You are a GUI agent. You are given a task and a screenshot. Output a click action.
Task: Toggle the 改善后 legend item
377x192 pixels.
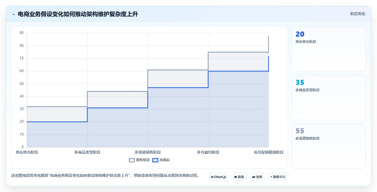pos(161,160)
